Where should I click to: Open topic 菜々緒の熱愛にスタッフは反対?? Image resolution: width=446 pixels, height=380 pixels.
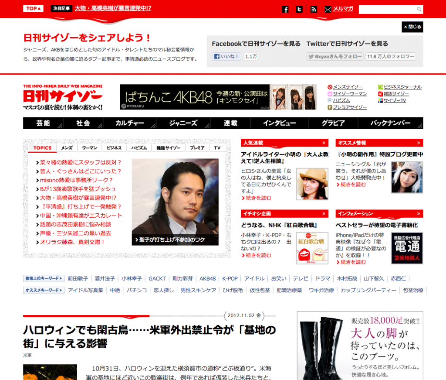point(81,162)
